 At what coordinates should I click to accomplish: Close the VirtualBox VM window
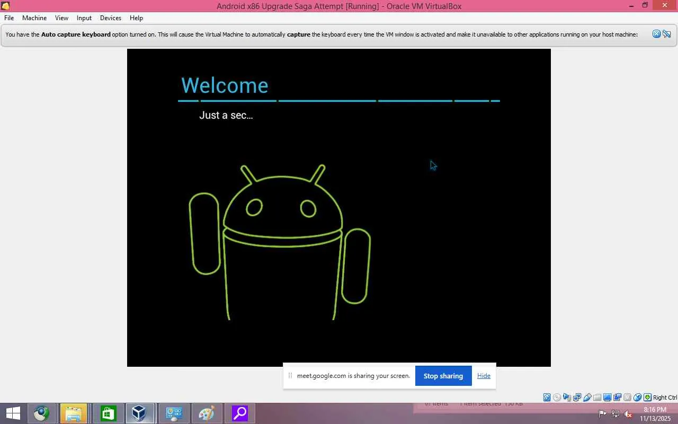pos(665,6)
